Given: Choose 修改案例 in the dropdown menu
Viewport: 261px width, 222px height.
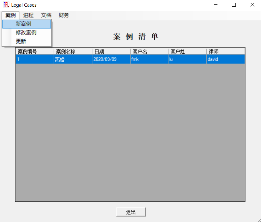Looking at the screenshot, I should 27,33.
